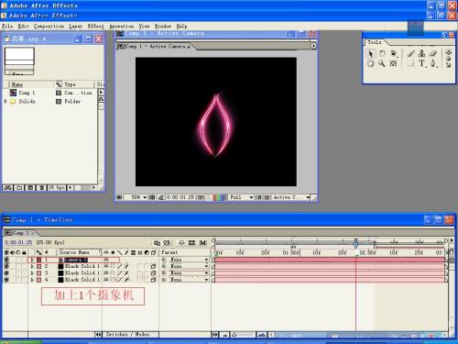This screenshot has width=458, height=344.
Task: Toggle 3D layer switch for layer 4
Action: (x=153, y=280)
